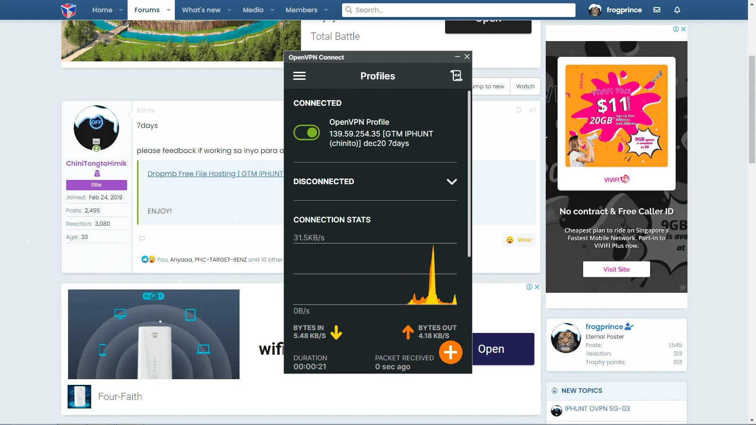756x425 pixels.
Task: Minimize the OpenVPN Connect window
Action: coord(457,57)
